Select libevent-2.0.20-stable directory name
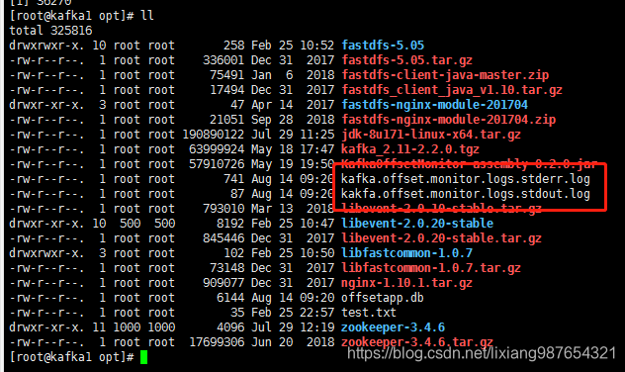Screen dimensions: 625x372 point(417,224)
